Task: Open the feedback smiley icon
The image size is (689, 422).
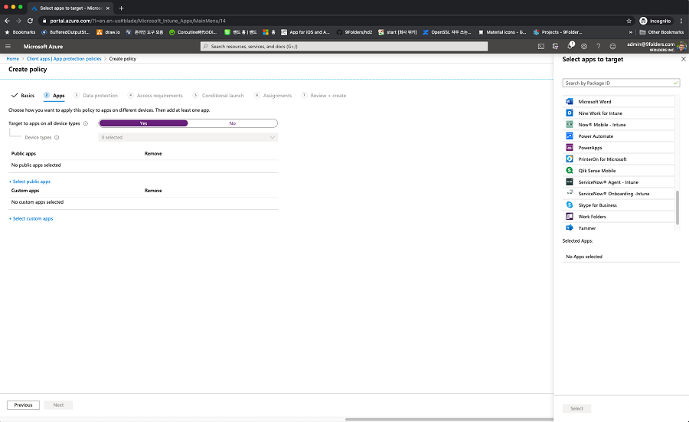Action: click(612, 46)
